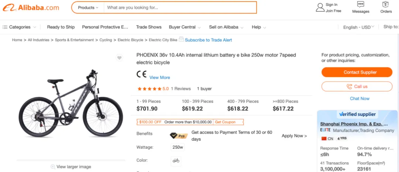Viewport: 399px width, 172px height.
Task: Select the 250w wattage option
Action: (x=178, y=147)
